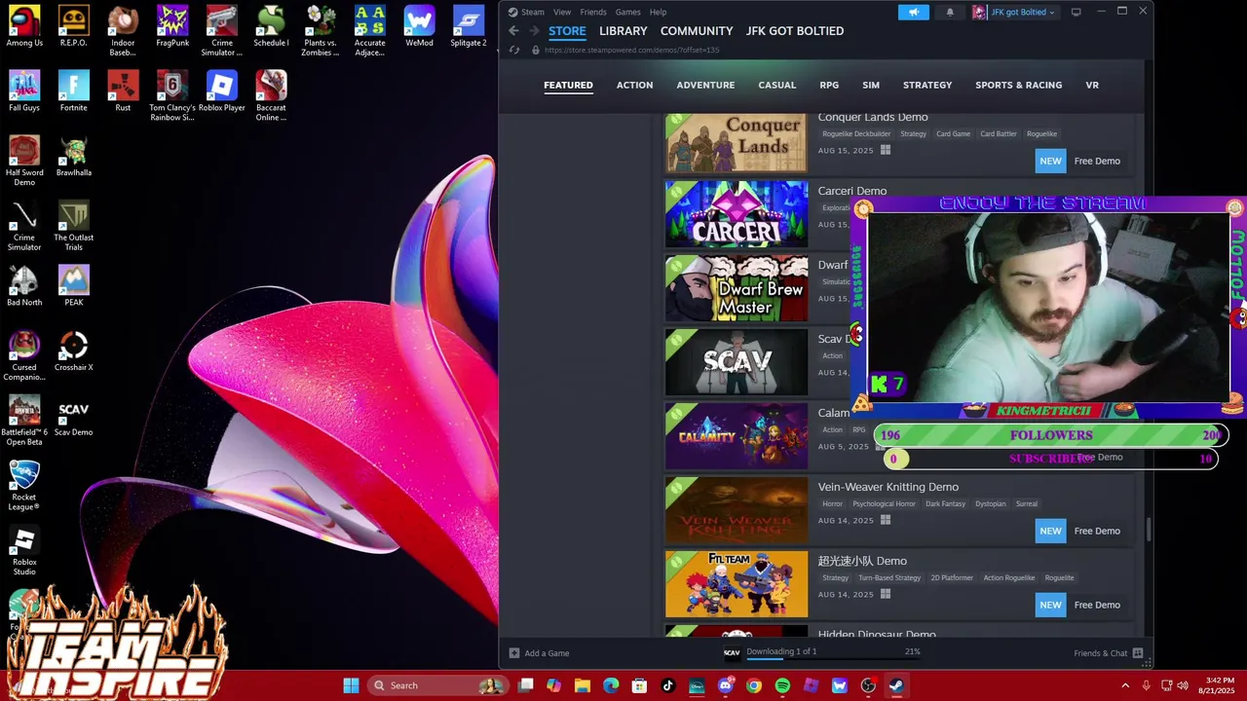This screenshot has height=701, width=1247.
Task: Click Free Demo for Vein-Weaver Knitting Demo
Action: pos(1097,531)
